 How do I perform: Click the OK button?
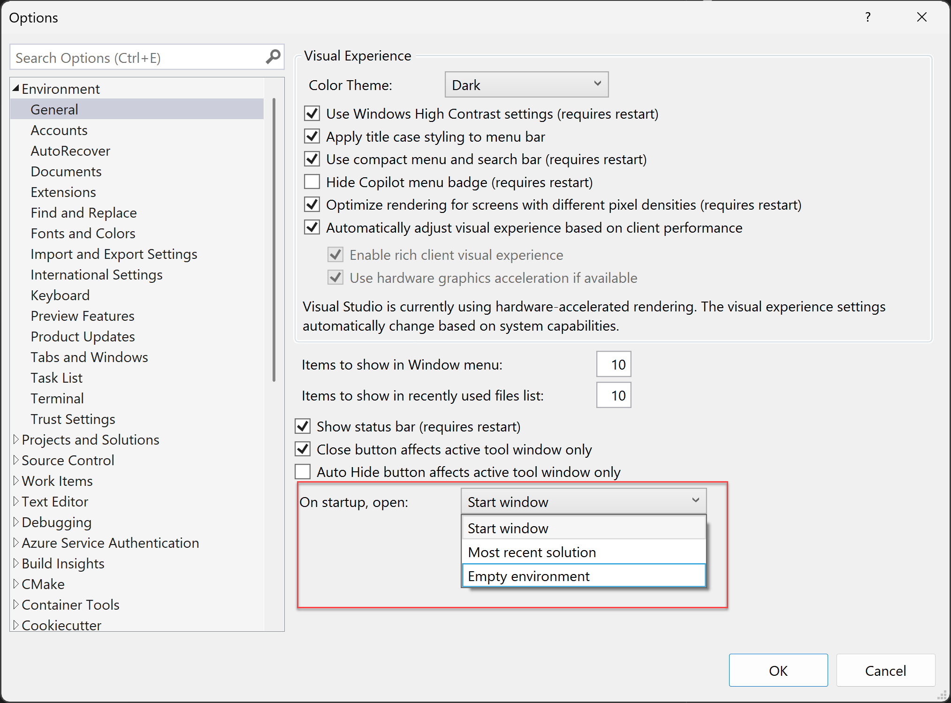click(x=778, y=670)
